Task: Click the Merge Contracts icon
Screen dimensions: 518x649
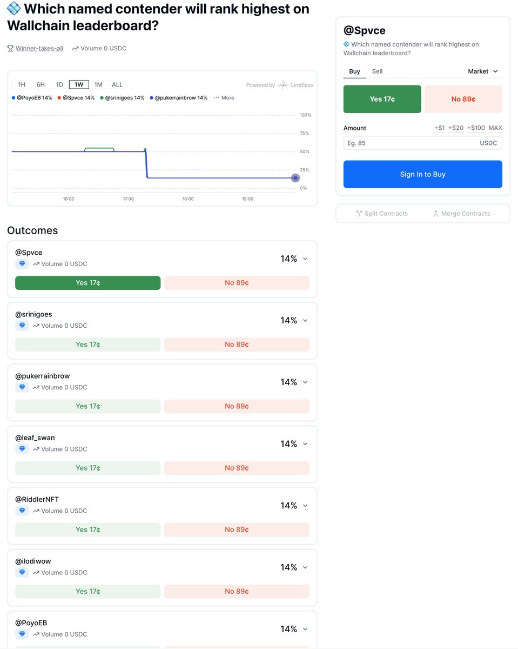Action: pos(436,213)
